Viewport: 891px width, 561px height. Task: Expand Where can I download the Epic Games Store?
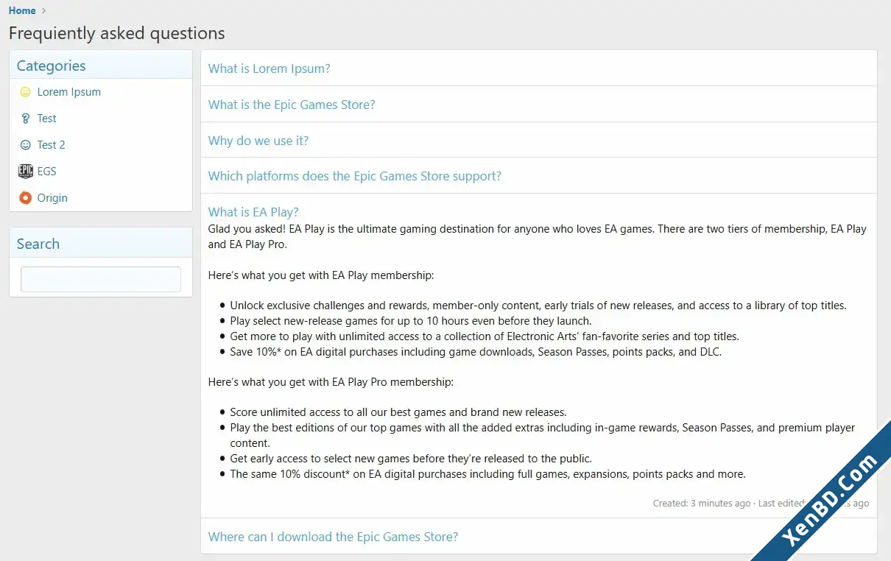pos(333,537)
